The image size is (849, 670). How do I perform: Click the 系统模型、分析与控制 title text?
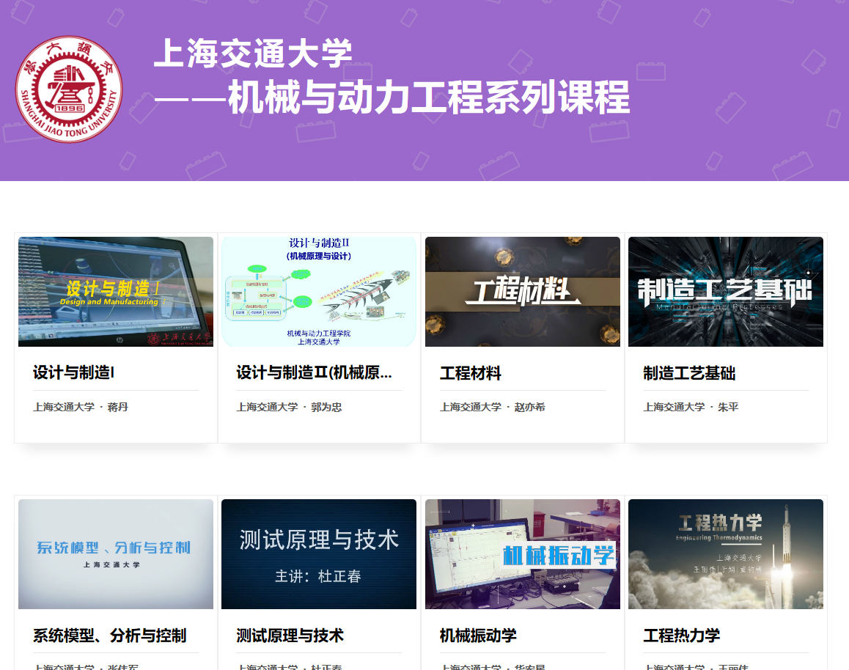[x=109, y=636]
